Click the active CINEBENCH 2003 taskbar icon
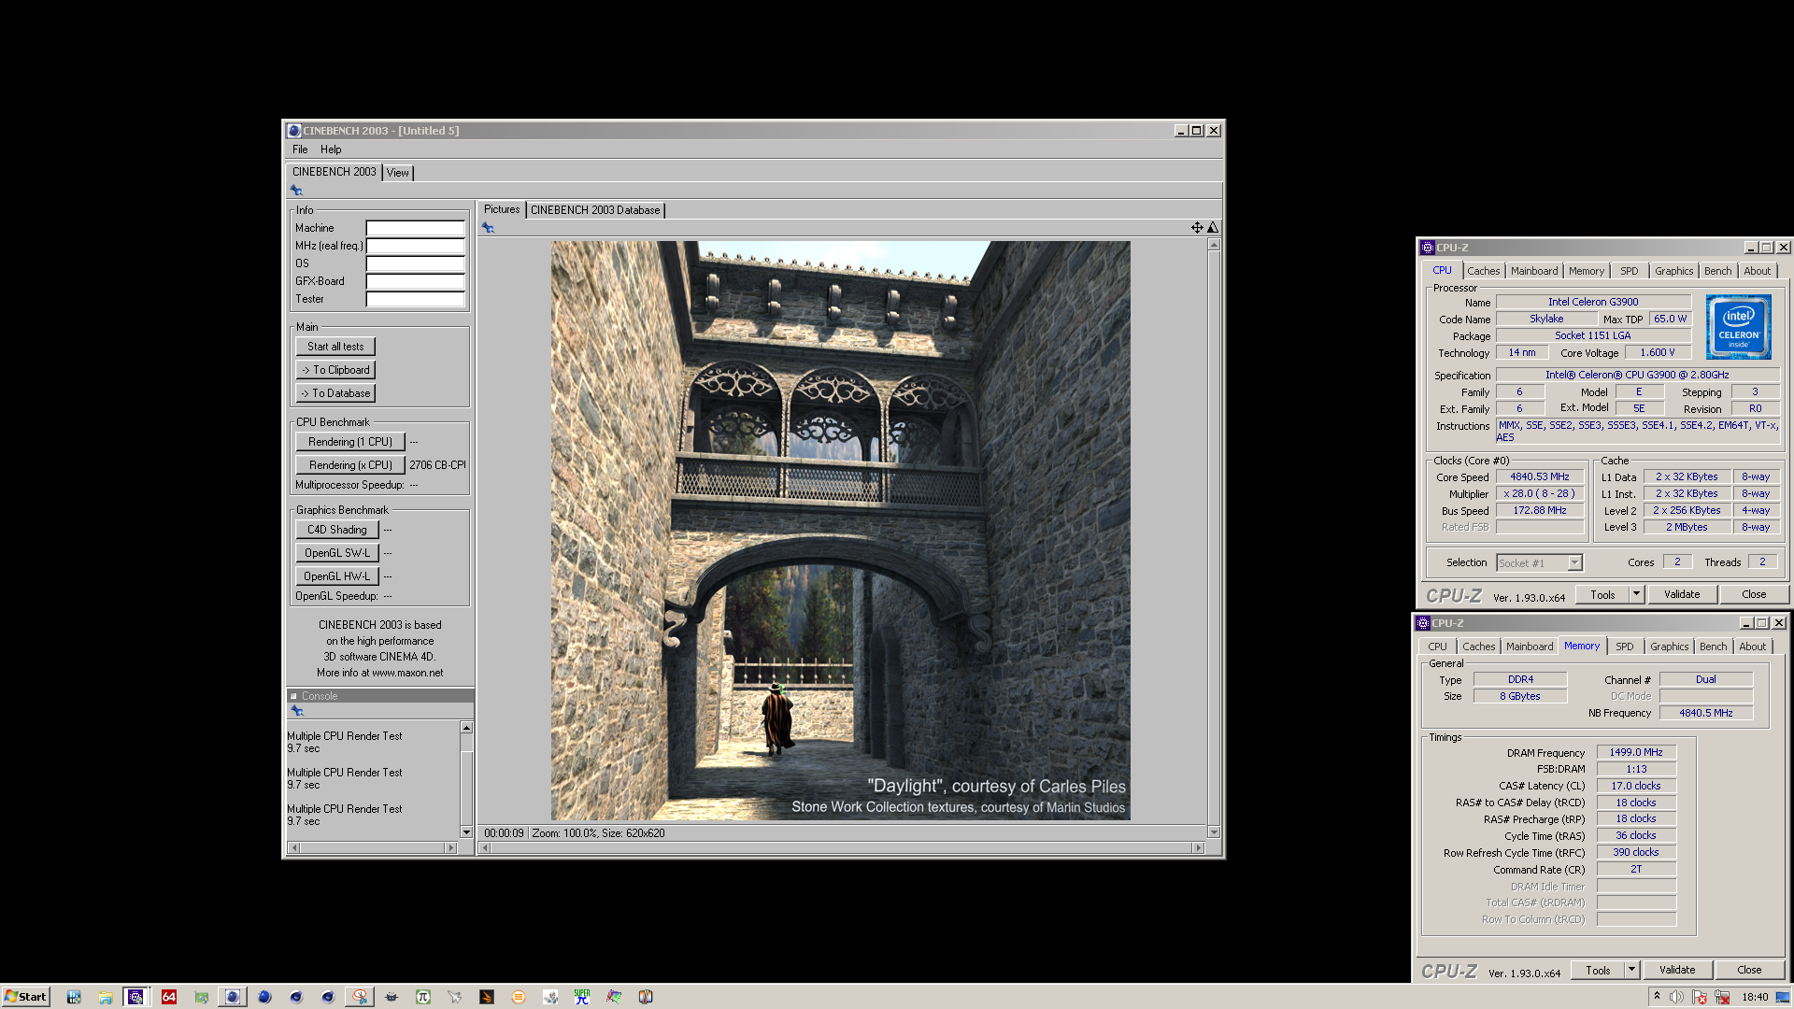Viewport: 1794px width, 1009px height. (233, 997)
